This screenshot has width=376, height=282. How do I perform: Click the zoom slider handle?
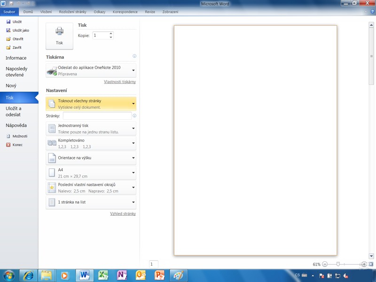coord(338,264)
